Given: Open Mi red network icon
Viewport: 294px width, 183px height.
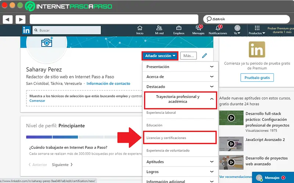Looking at the screenshot, I should pyautogui.click(x=159, y=30).
